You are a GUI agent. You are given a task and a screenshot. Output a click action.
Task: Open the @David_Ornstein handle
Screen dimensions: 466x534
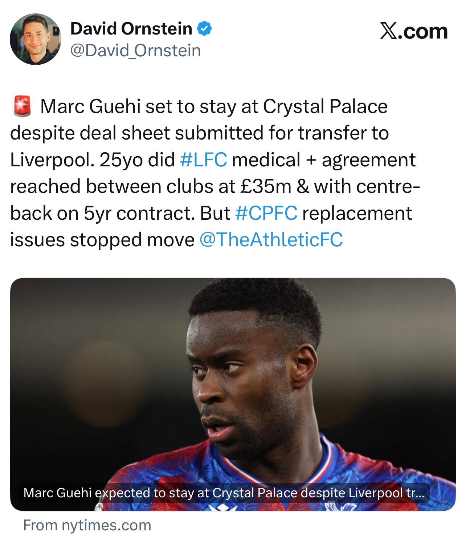[x=135, y=51]
